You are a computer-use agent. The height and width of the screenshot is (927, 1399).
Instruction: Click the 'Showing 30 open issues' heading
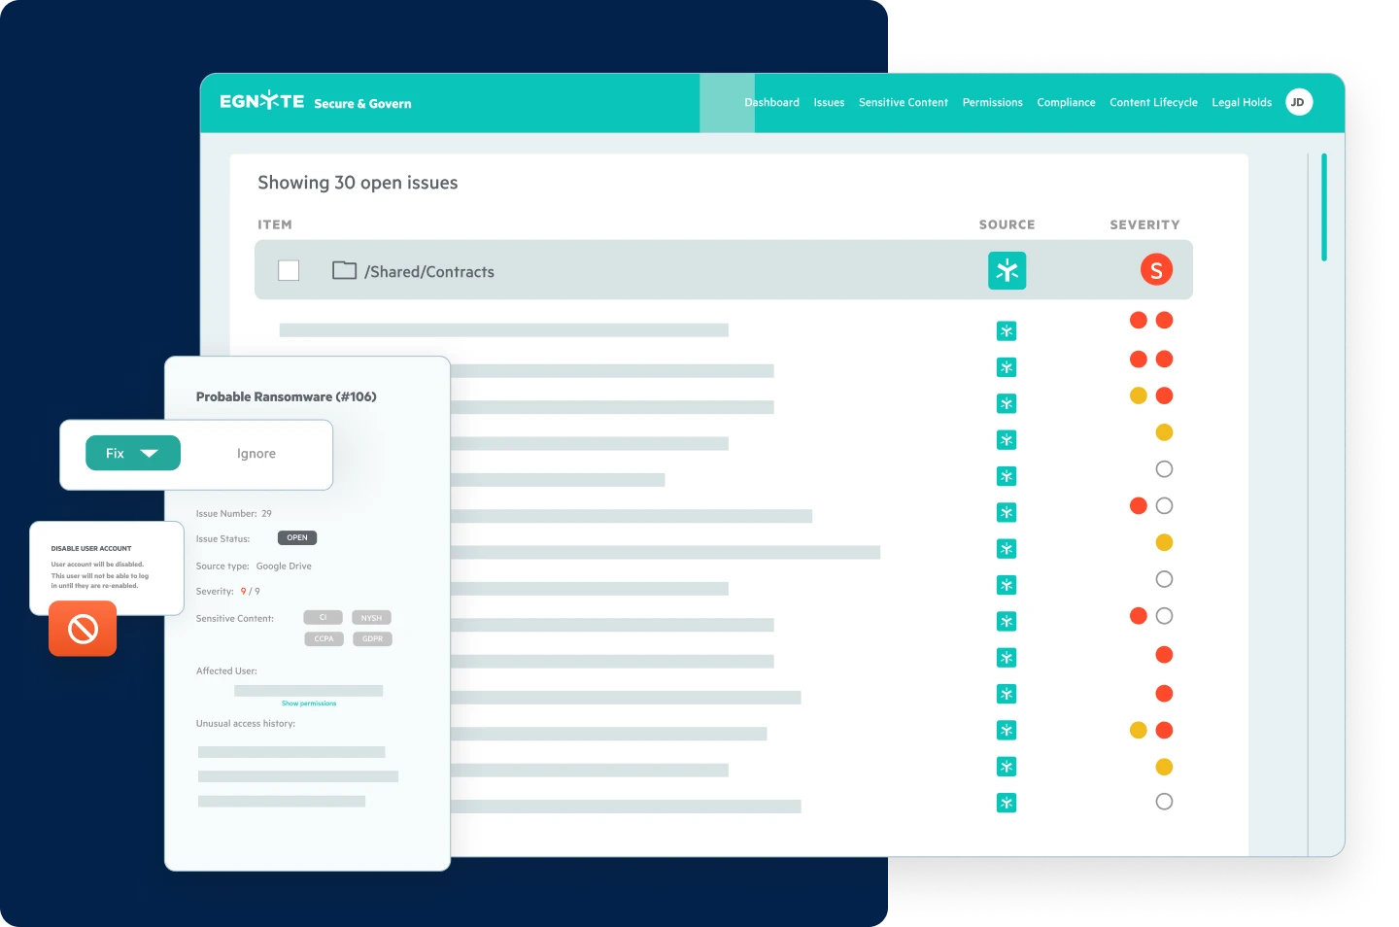pyautogui.click(x=358, y=183)
